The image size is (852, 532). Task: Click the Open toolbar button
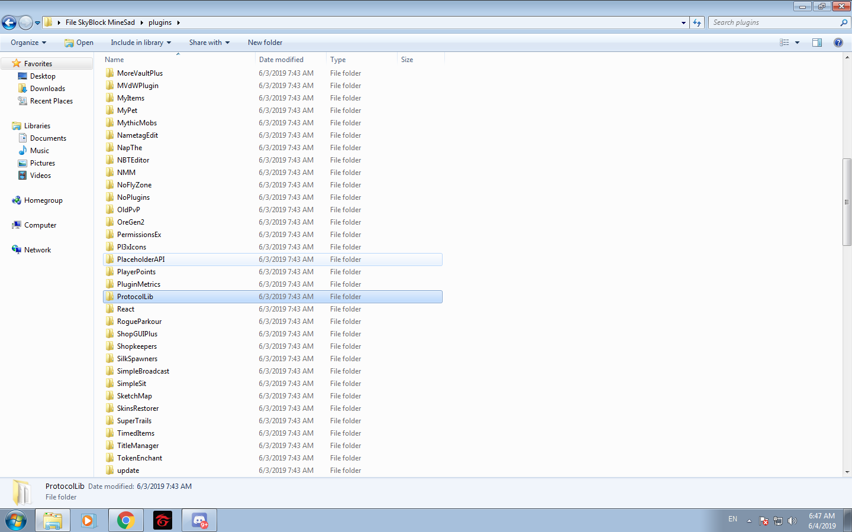[x=79, y=43]
